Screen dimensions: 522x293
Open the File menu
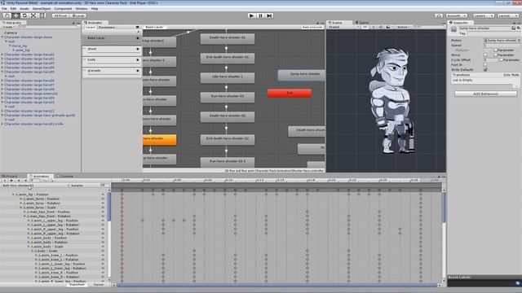tap(4, 9)
